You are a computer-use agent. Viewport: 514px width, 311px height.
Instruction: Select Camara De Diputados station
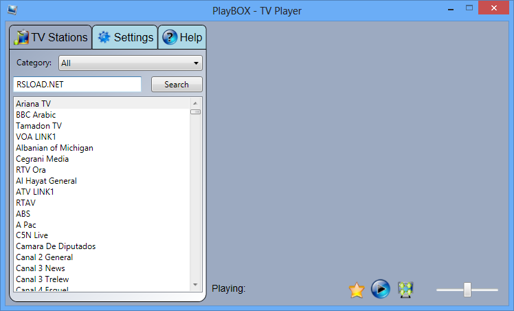point(102,246)
